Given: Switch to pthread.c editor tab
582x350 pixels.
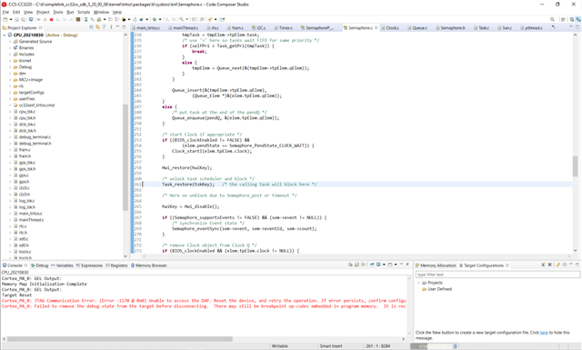Looking at the screenshot, I should (x=531, y=28).
